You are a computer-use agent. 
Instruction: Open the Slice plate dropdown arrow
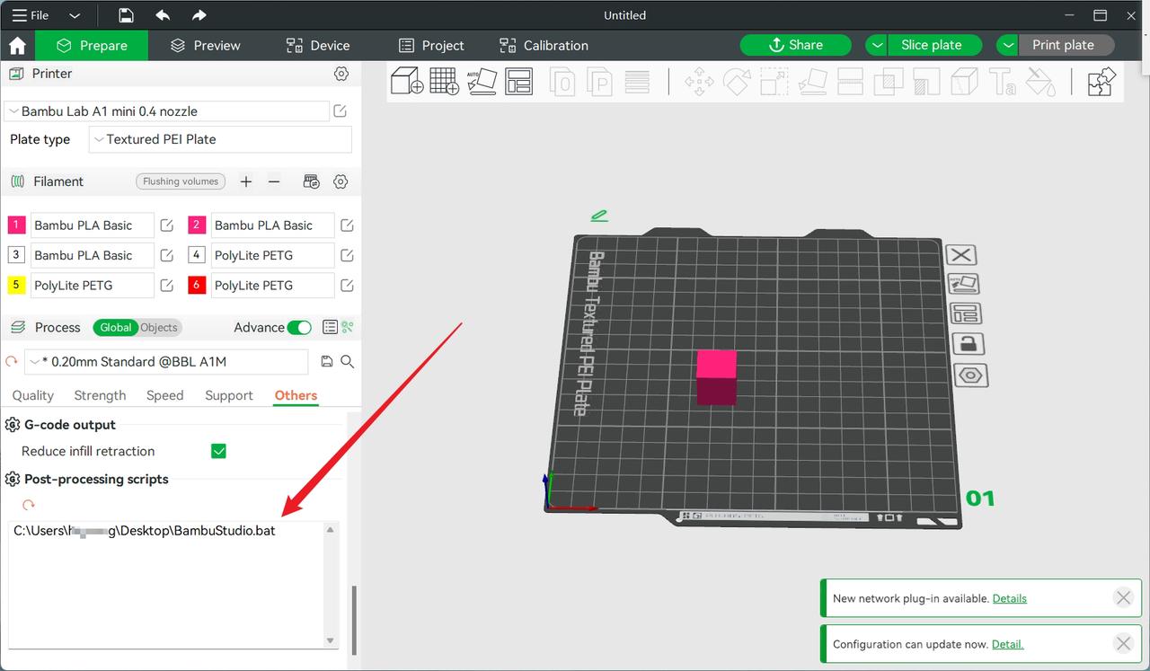(877, 45)
